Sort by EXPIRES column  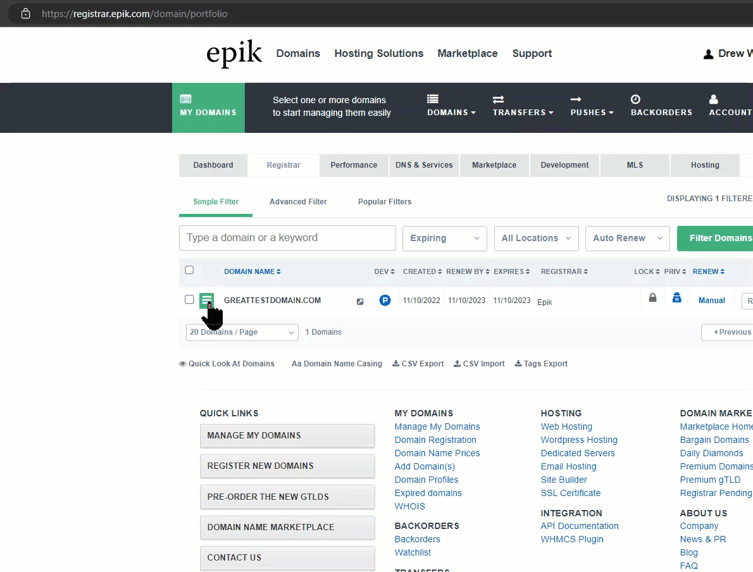tap(511, 272)
